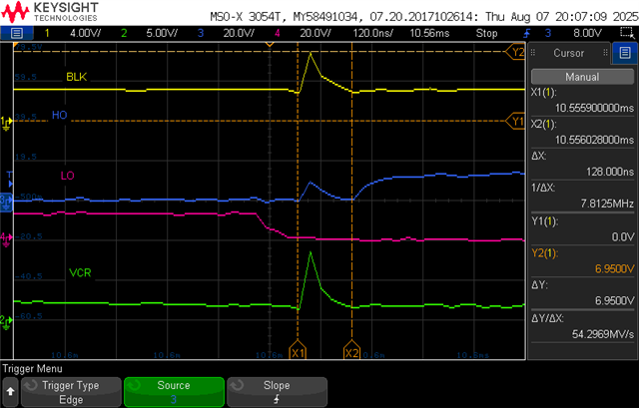Select the Y2 cursor handle
The width and height of the screenshot is (639, 408).
point(516,52)
